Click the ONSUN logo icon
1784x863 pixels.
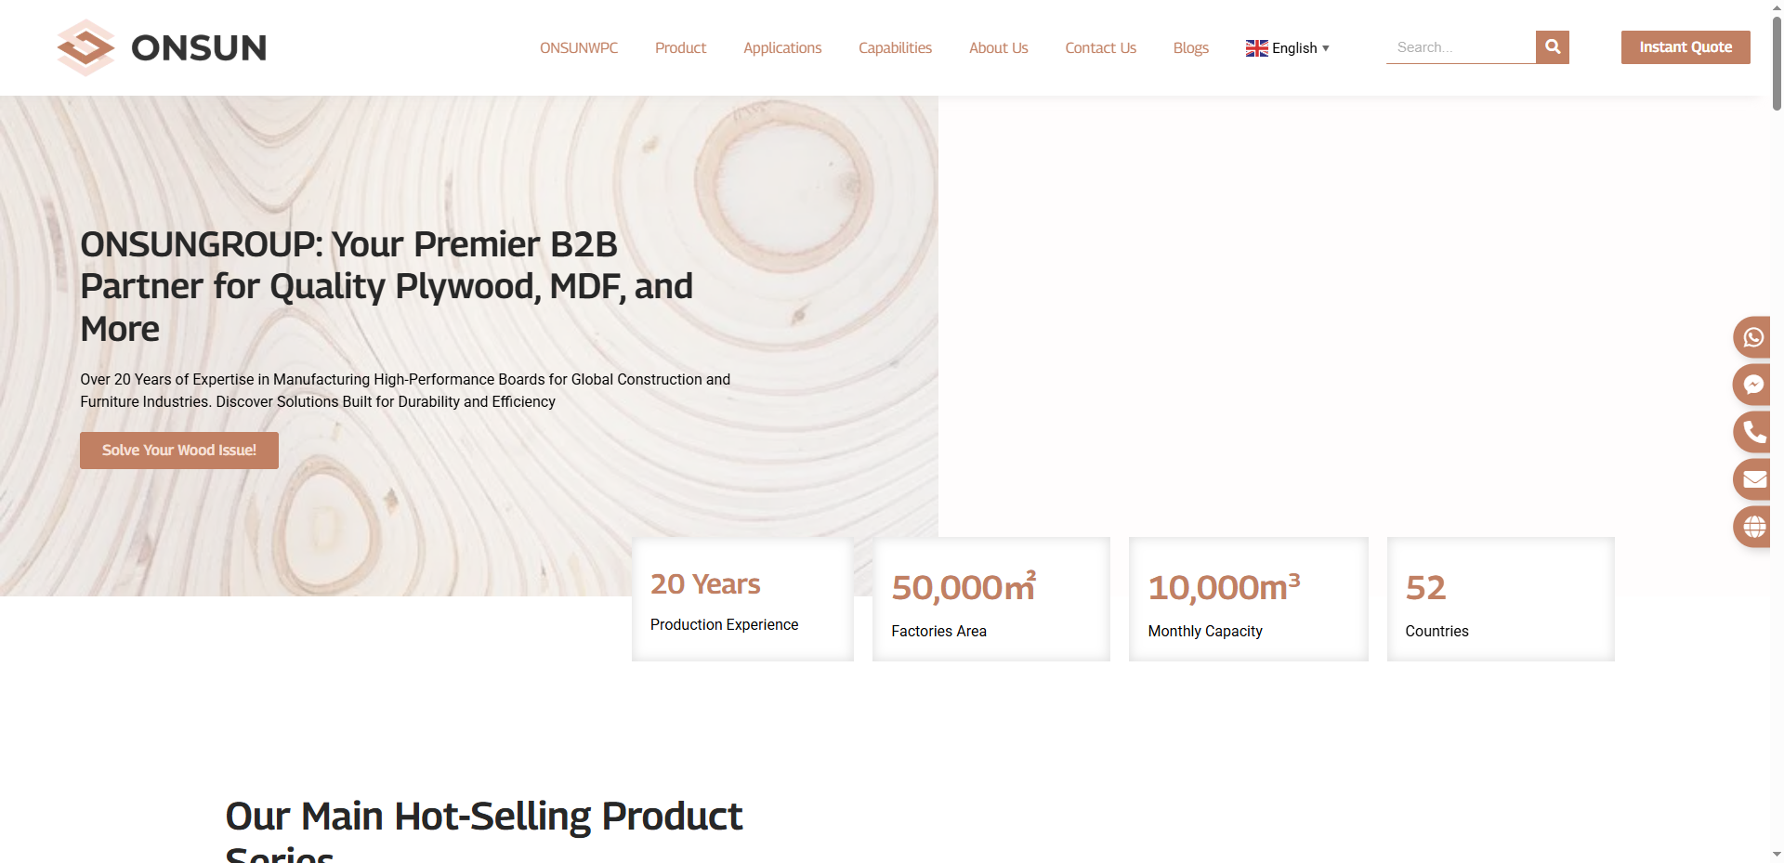(x=85, y=47)
